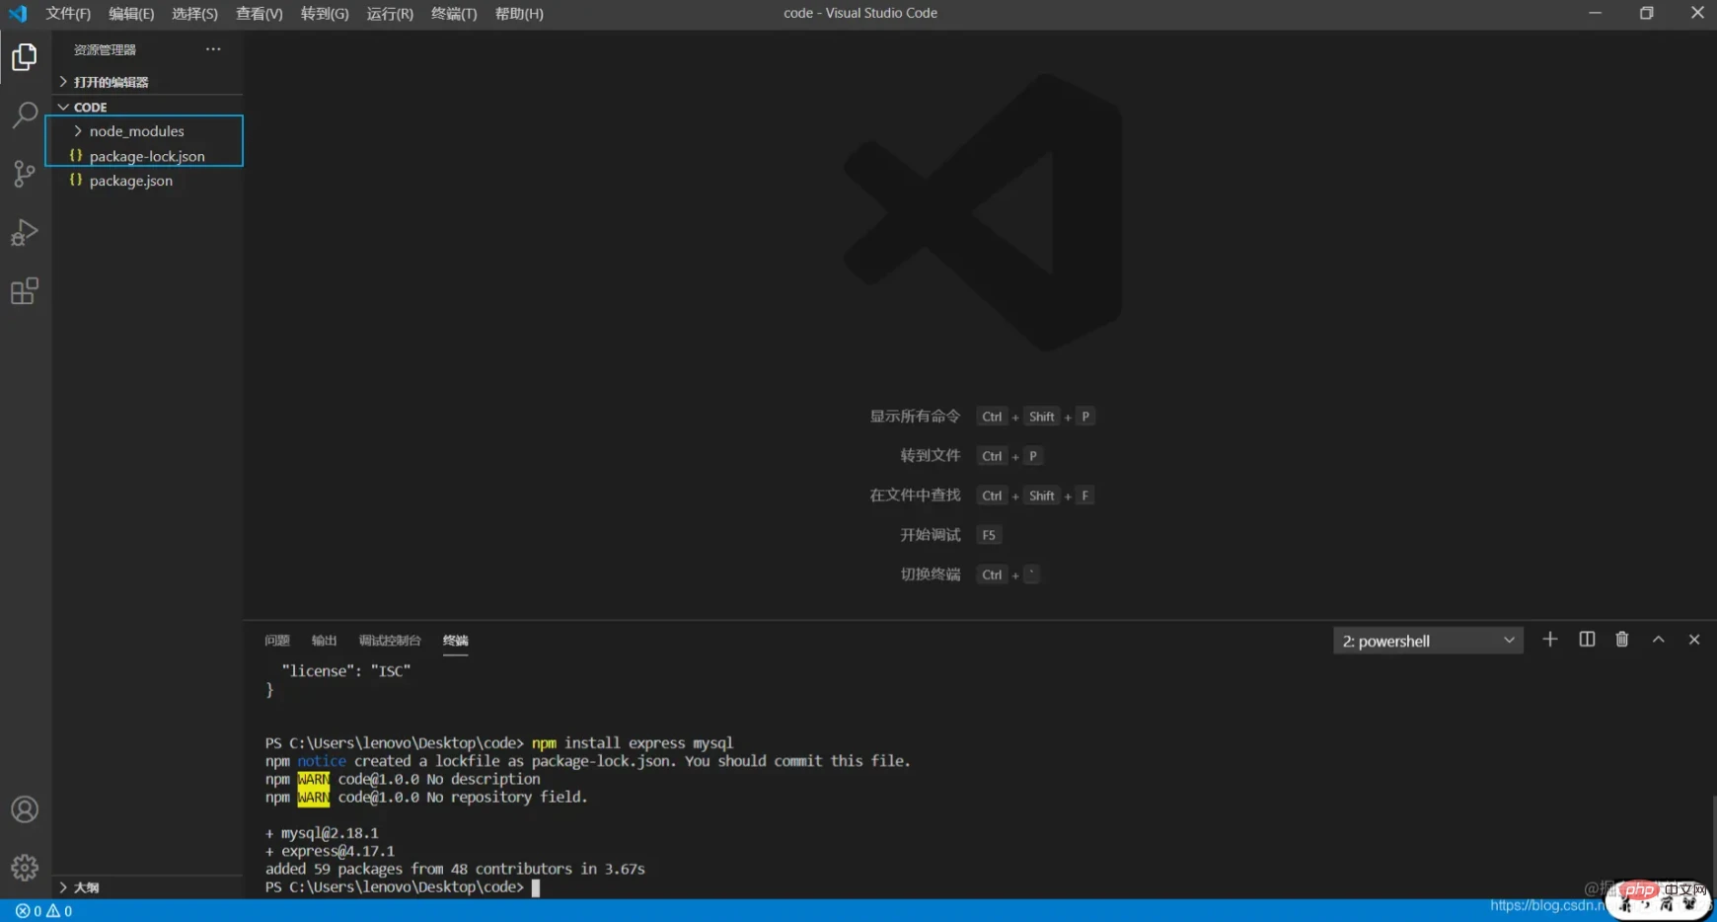Click the 开始调试 shortcut hint
The width and height of the screenshot is (1717, 922).
(x=930, y=535)
